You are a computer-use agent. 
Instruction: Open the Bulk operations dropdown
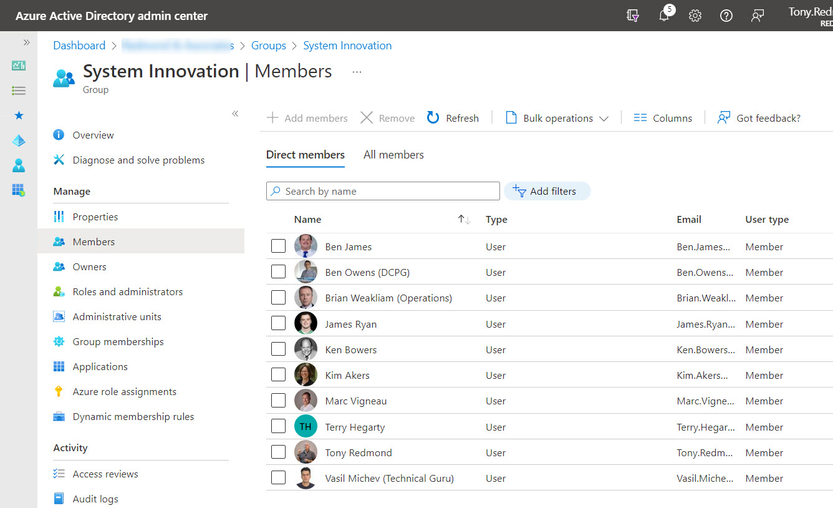tap(556, 118)
